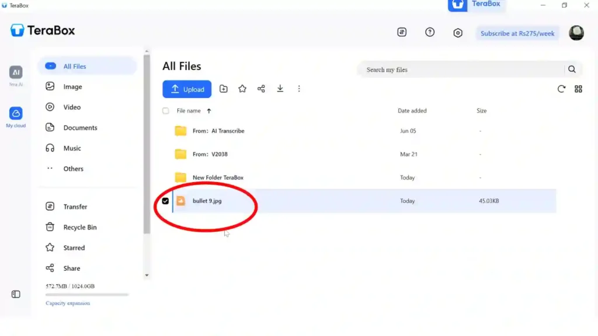This screenshot has height=336, width=598.
Task: Click the Mar 21 date cell
Action: (408, 154)
